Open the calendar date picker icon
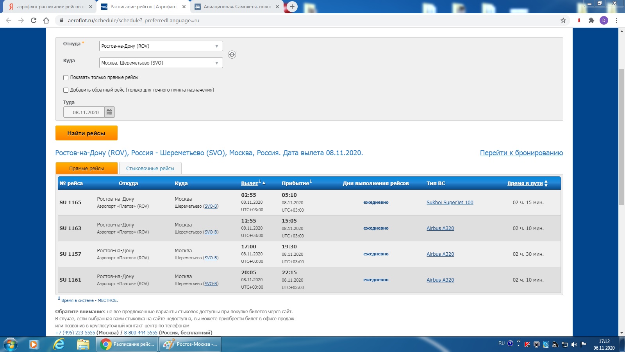The height and width of the screenshot is (352, 625). click(109, 112)
